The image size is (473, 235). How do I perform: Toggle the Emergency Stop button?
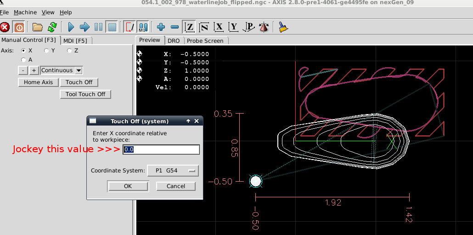click(x=5, y=27)
